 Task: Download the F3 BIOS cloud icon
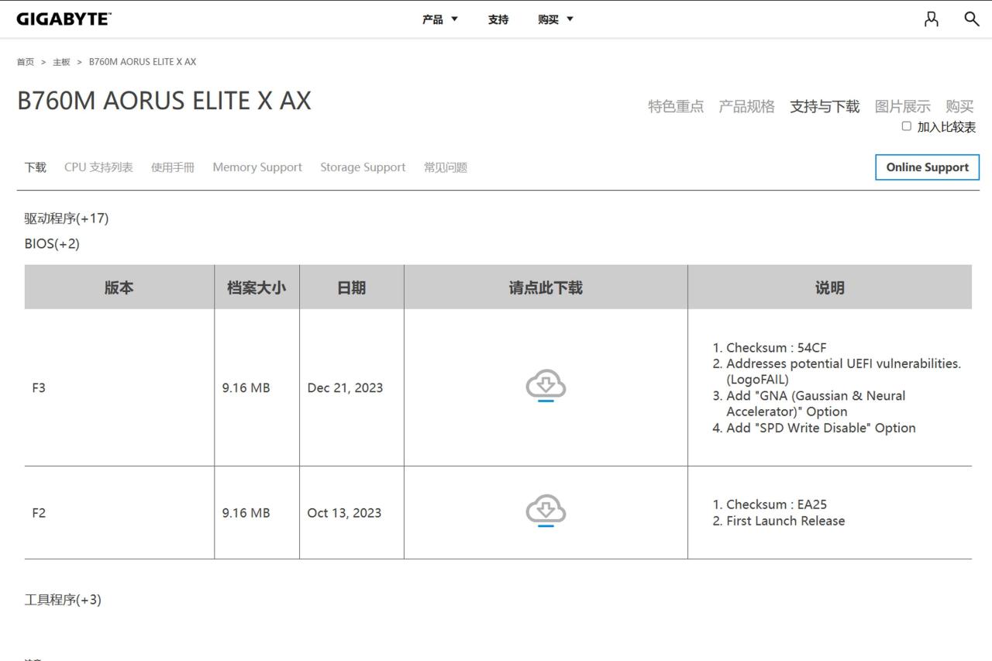pyautogui.click(x=546, y=386)
